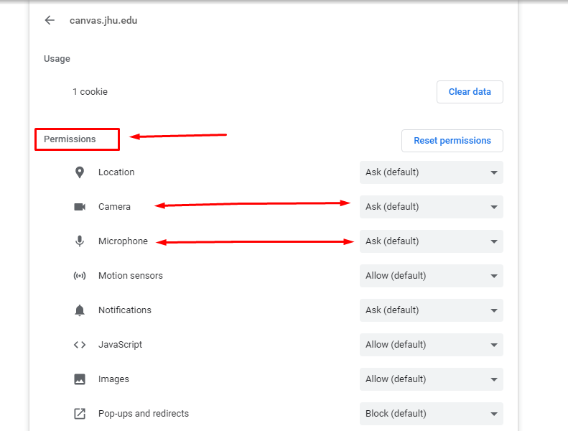The width and height of the screenshot is (568, 431).
Task: Click the Location pin icon
Action: tap(80, 172)
